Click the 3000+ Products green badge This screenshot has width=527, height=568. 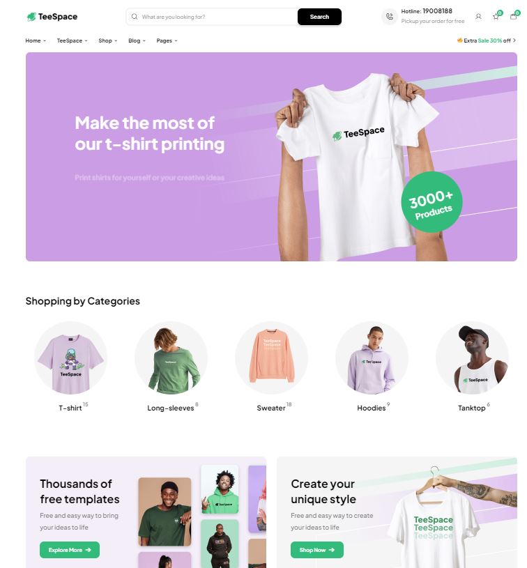tap(431, 202)
